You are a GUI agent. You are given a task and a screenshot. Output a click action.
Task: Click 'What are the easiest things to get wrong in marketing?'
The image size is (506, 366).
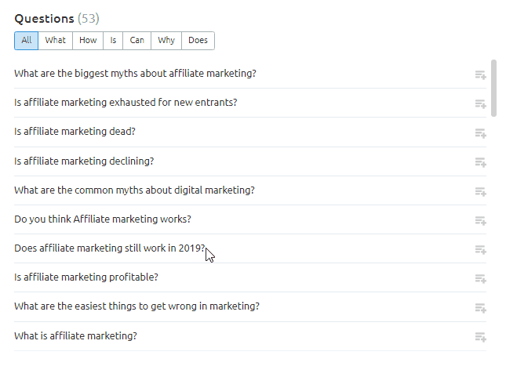click(x=137, y=306)
